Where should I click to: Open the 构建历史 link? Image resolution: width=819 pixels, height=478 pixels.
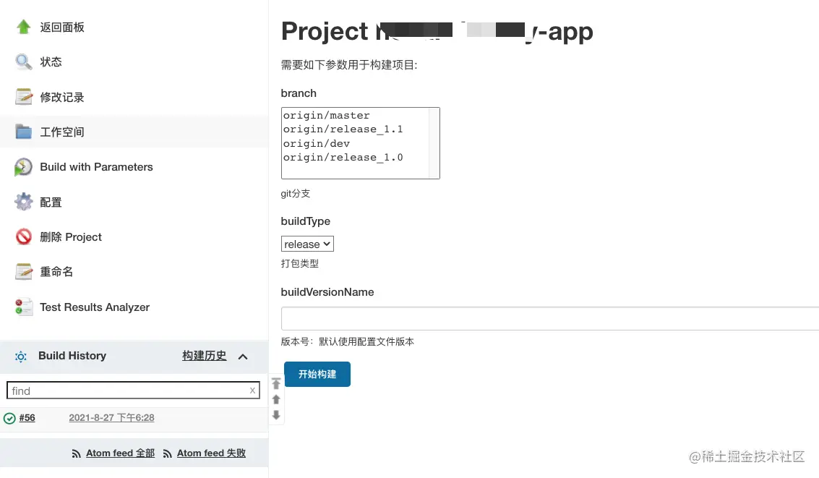click(x=205, y=356)
